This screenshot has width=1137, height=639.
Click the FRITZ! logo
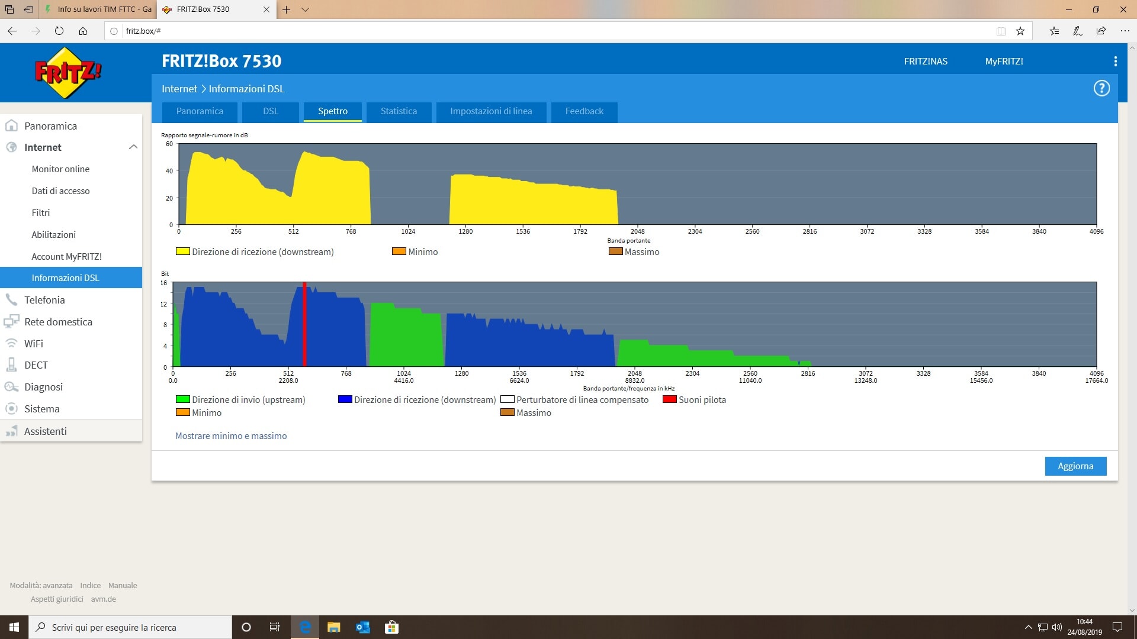[68, 73]
